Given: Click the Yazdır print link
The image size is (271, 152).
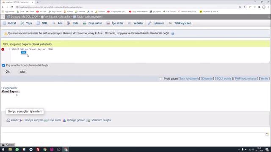Looking at the screenshot, I should tap(14, 120).
